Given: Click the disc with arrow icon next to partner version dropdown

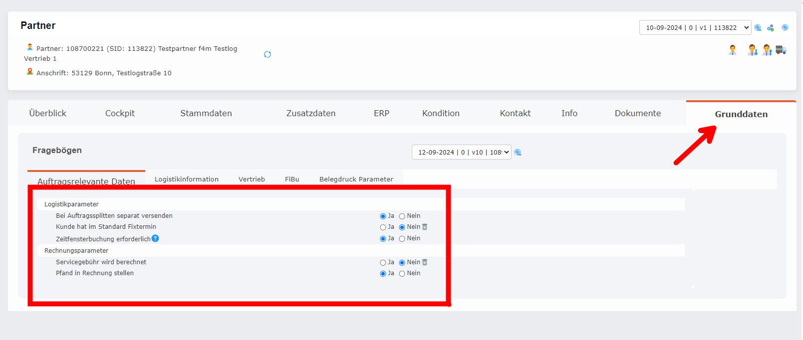Looking at the screenshot, I should coord(758,28).
